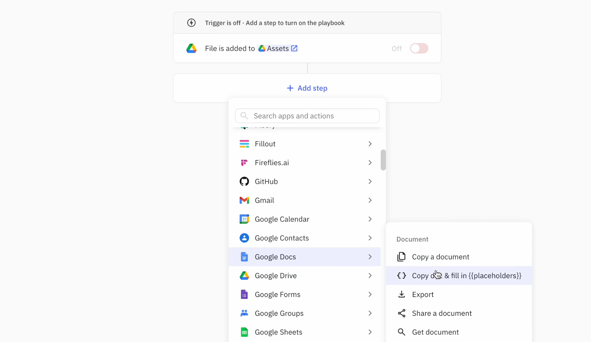The height and width of the screenshot is (342, 591).
Task: Select the Gmail app label
Action: [x=264, y=200]
